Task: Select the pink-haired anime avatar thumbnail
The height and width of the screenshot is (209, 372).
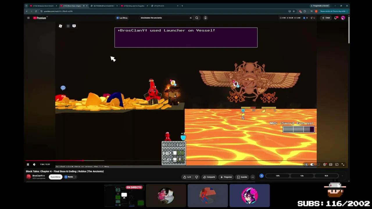Action: tap(250, 196)
